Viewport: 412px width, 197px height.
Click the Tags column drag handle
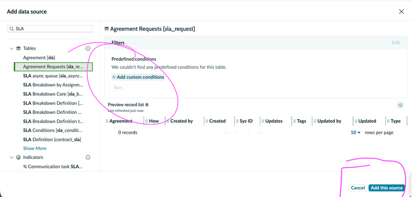[x=294, y=121]
